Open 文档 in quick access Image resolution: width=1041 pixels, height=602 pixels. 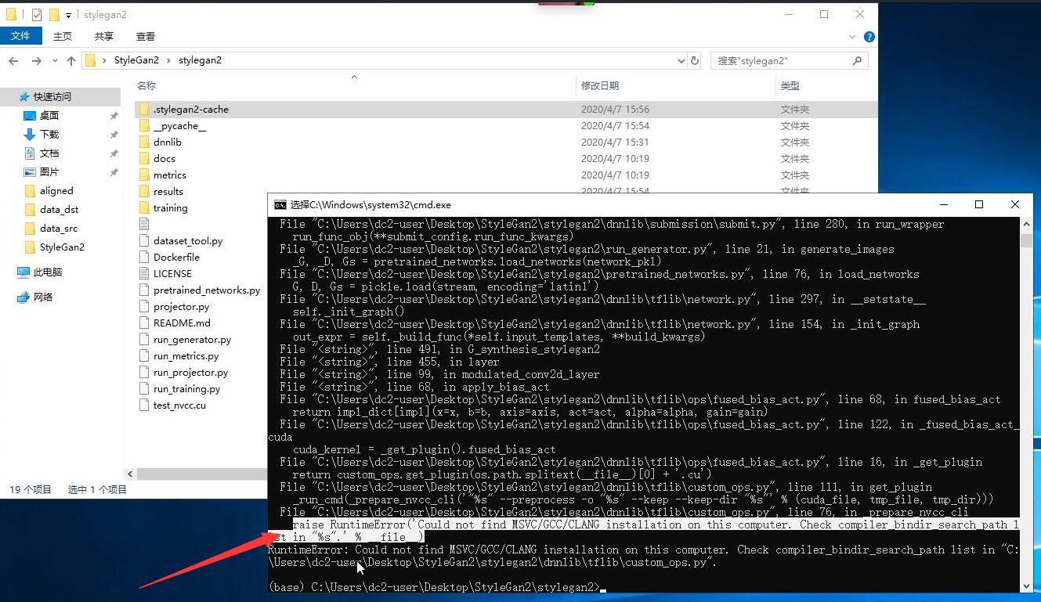[x=49, y=153]
